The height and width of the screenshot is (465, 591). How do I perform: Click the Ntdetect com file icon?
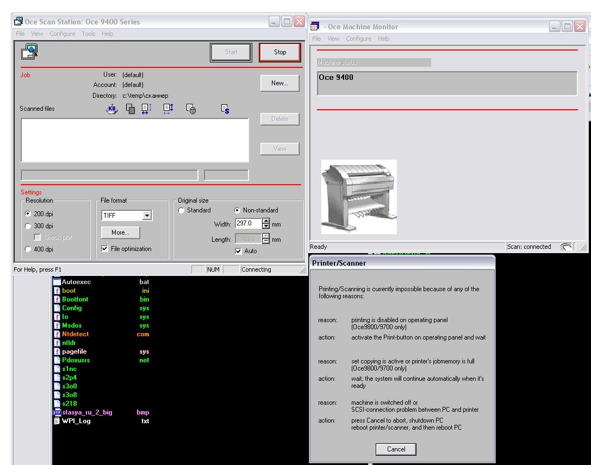tap(57, 334)
